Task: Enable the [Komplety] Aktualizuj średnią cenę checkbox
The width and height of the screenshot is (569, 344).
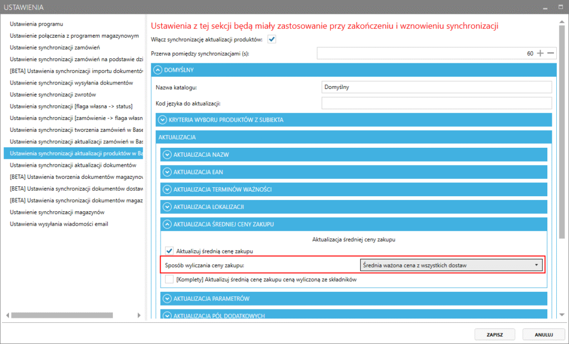Action: [x=169, y=280]
